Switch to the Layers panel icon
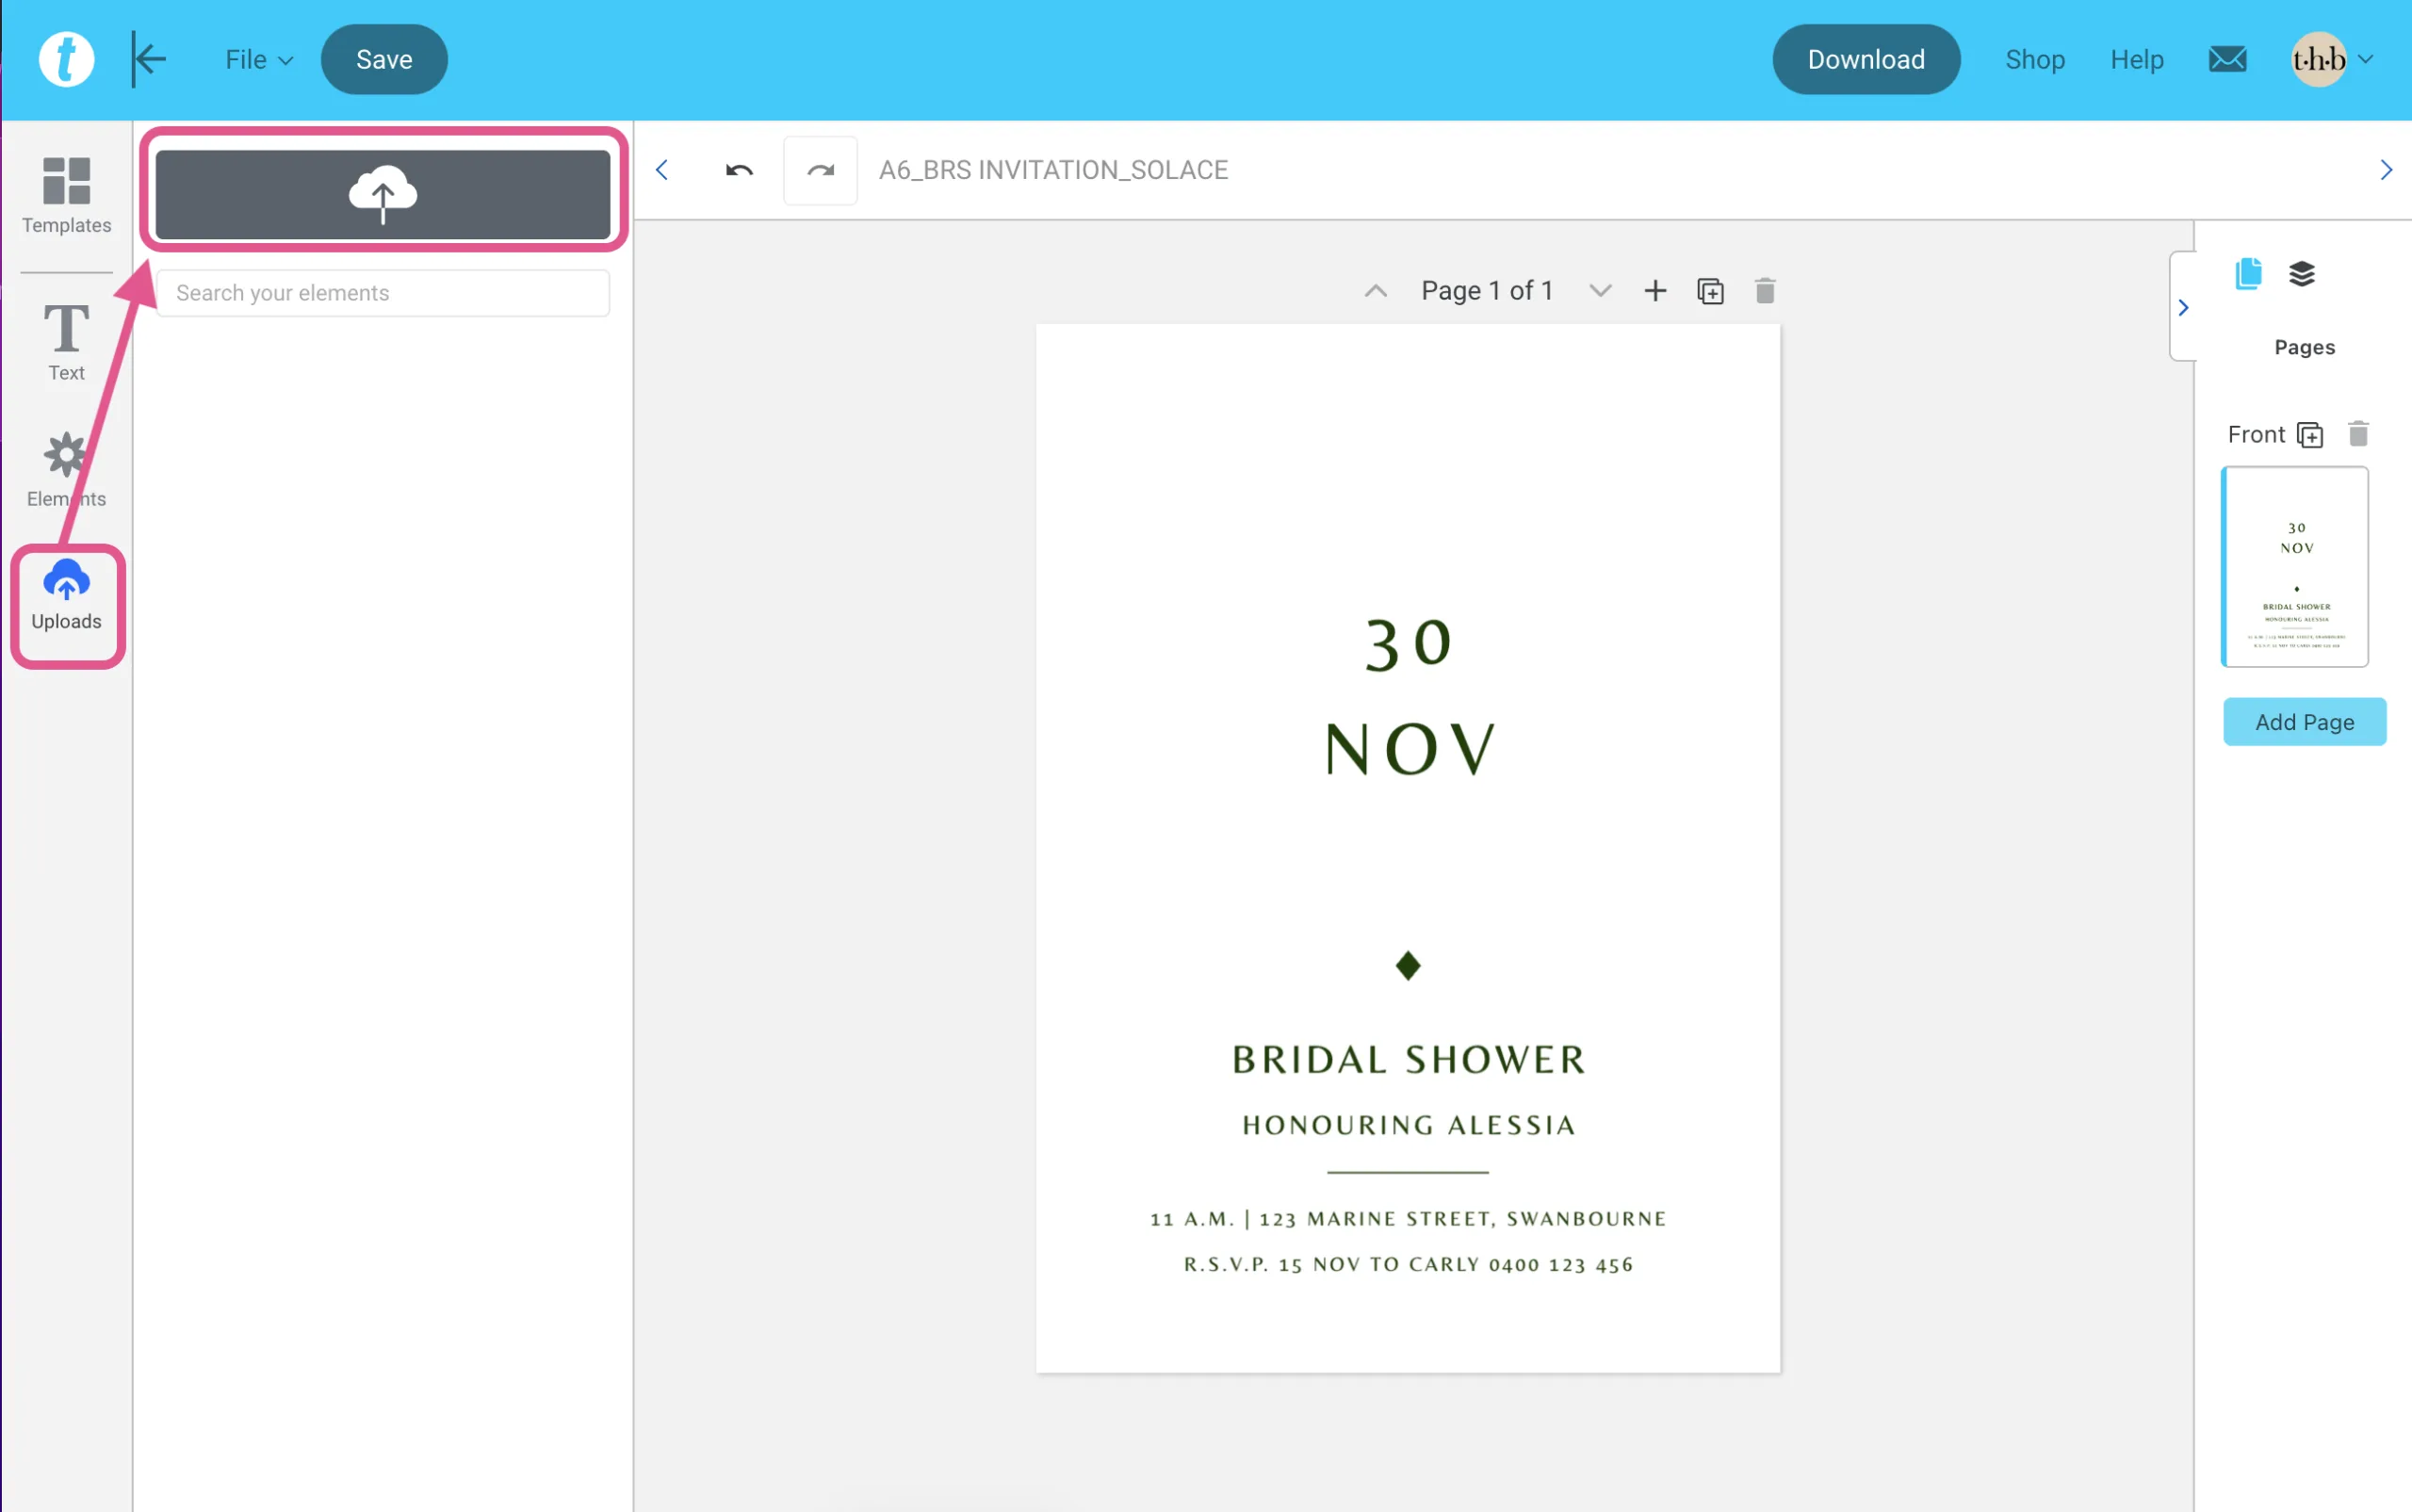 click(2302, 274)
